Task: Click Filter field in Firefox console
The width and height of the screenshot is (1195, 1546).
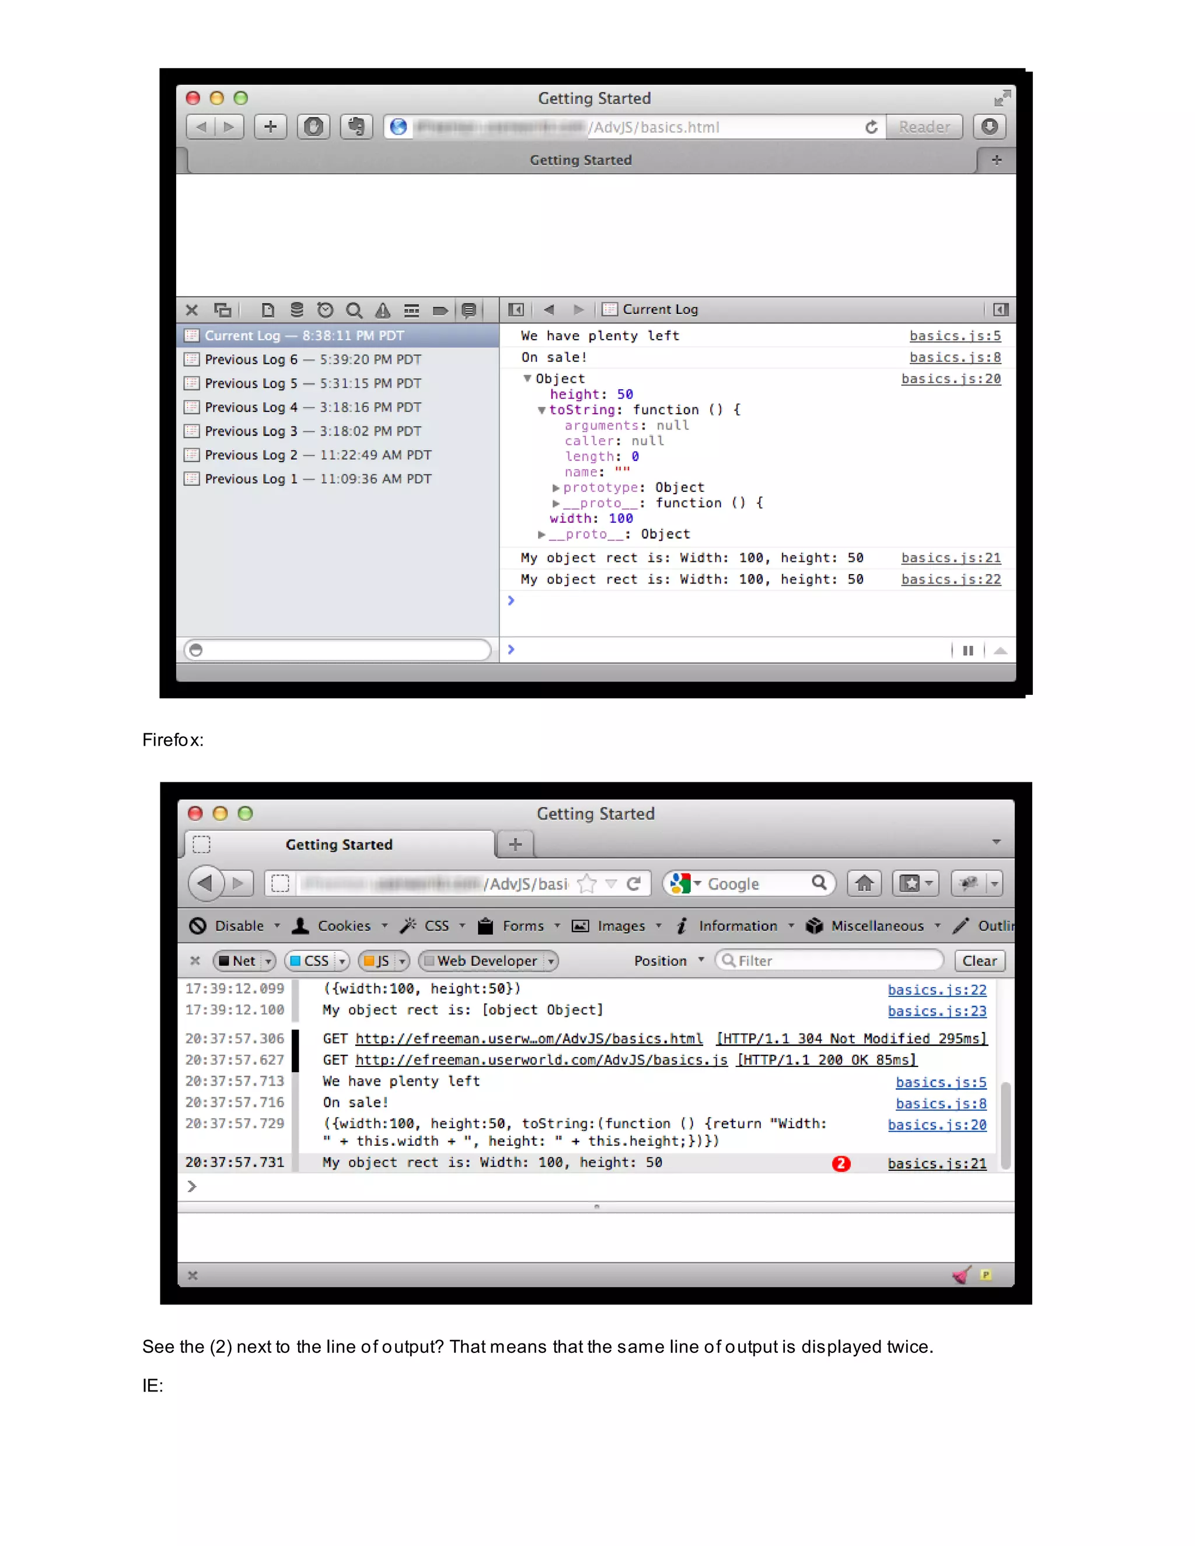Action: 830,961
